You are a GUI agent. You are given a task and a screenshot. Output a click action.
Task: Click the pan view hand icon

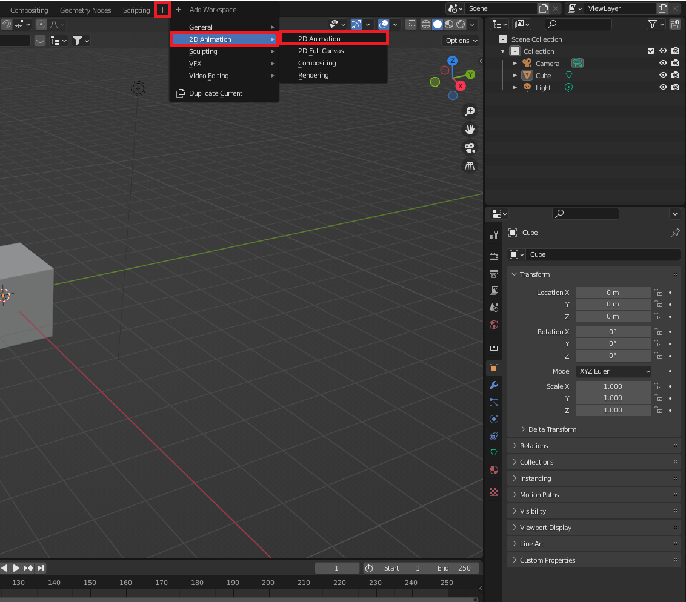[470, 130]
